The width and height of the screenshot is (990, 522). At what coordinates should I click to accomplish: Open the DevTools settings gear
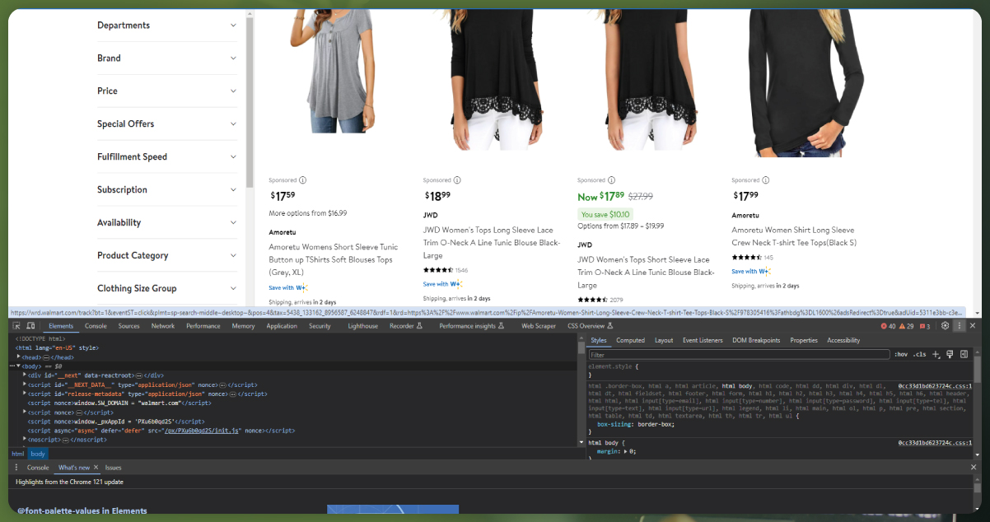tap(945, 326)
